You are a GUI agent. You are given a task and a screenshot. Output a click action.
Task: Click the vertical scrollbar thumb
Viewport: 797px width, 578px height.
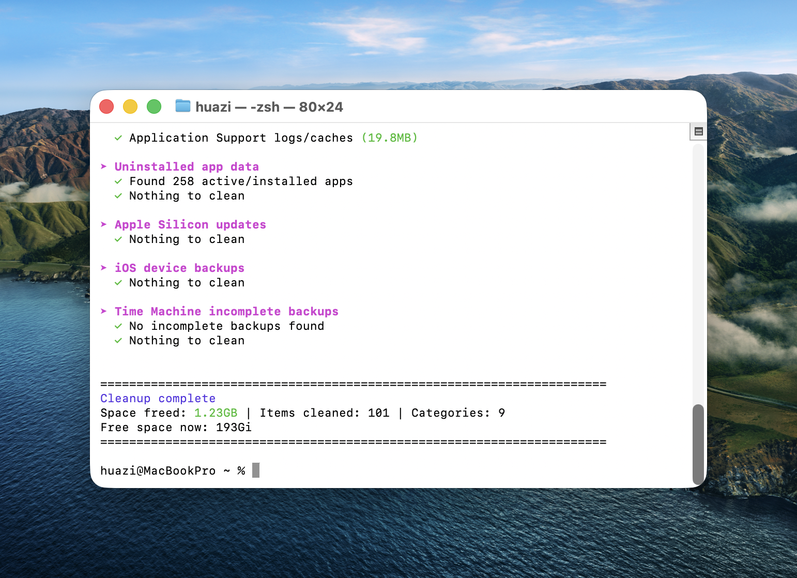[698, 444]
